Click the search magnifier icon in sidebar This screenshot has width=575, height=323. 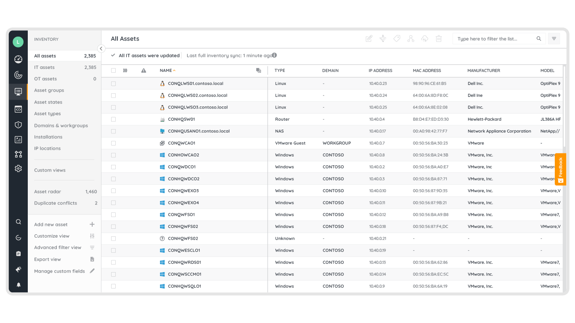(x=18, y=222)
